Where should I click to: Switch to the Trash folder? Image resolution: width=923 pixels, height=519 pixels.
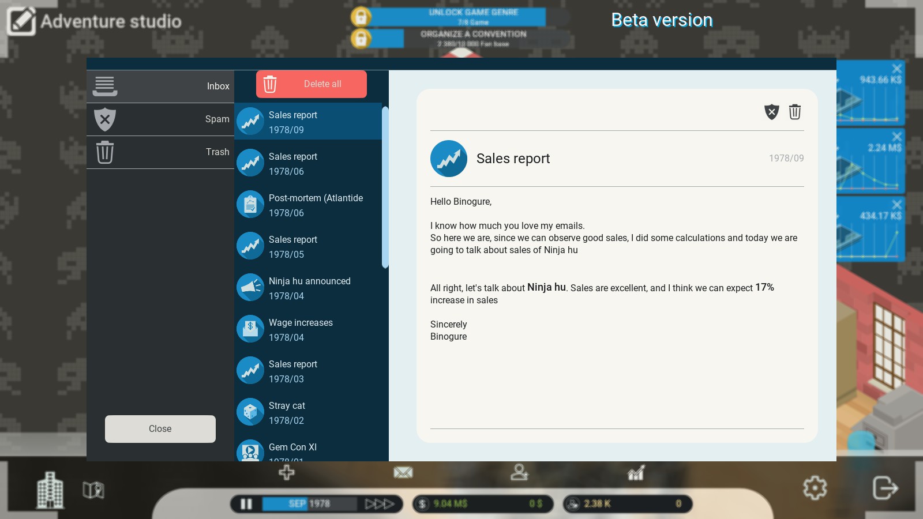160,152
